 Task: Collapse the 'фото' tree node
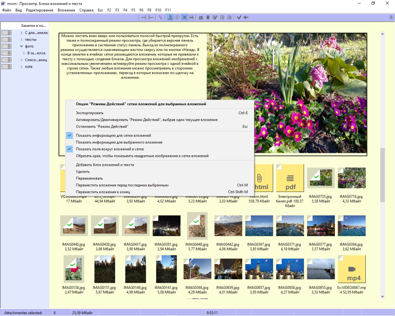(x=22, y=46)
